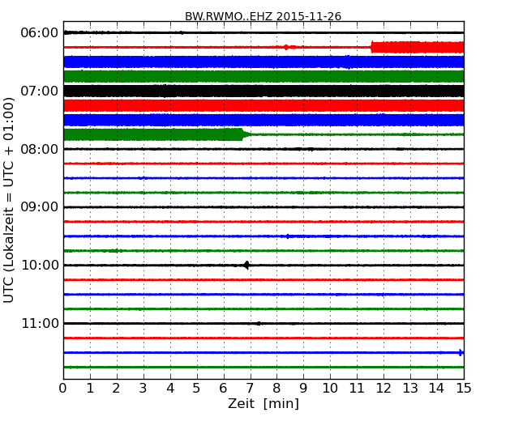
Task: Click the x-axis tick label 12
Action: click(383, 389)
